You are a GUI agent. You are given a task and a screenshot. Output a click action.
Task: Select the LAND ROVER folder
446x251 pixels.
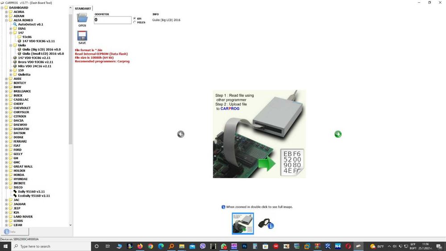click(23, 217)
